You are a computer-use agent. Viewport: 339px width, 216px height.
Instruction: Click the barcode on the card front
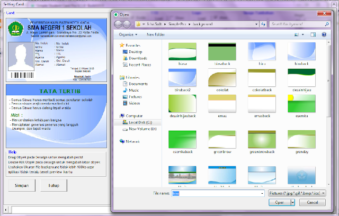[x=22, y=75]
